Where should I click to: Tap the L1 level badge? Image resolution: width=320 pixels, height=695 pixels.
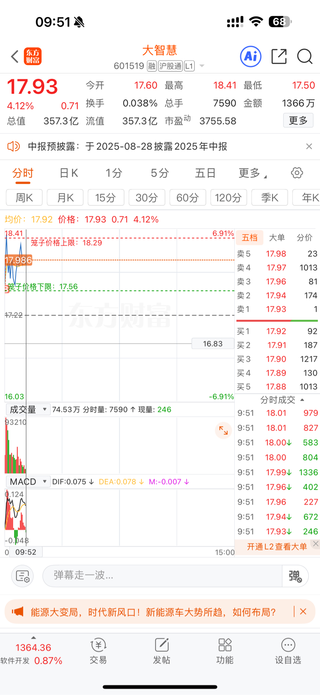(x=189, y=66)
